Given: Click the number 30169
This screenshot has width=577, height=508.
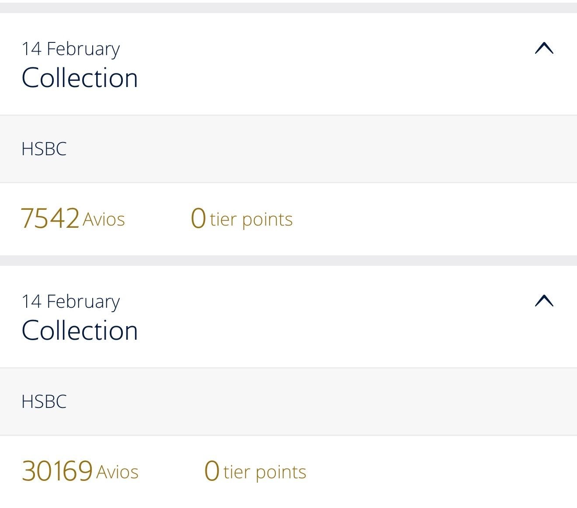Looking at the screenshot, I should point(57,471).
